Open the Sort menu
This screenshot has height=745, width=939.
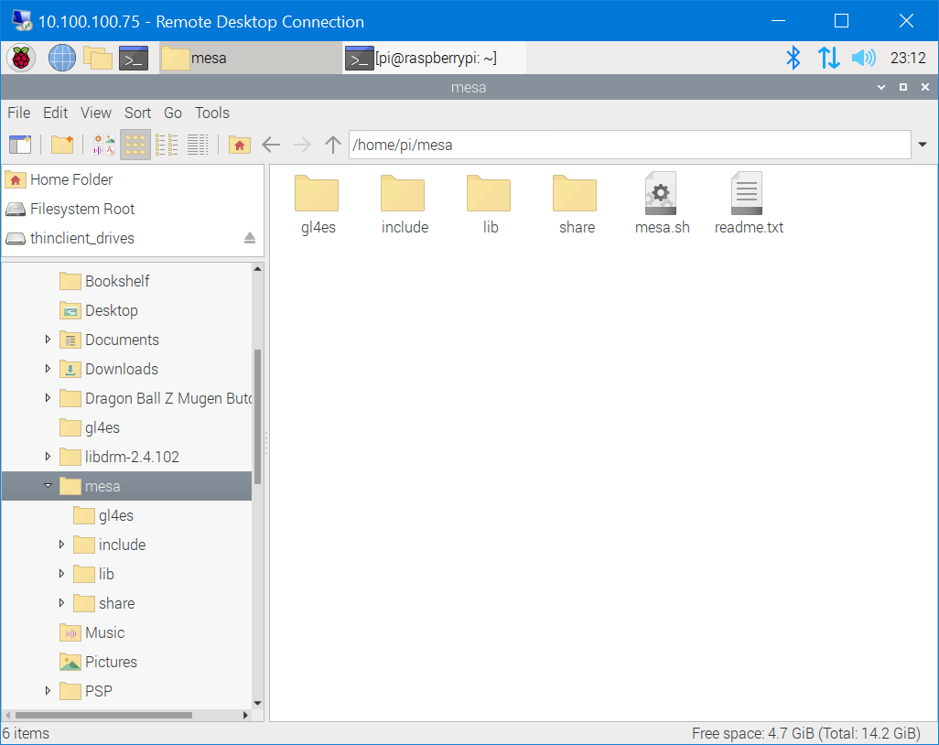[x=137, y=113]
